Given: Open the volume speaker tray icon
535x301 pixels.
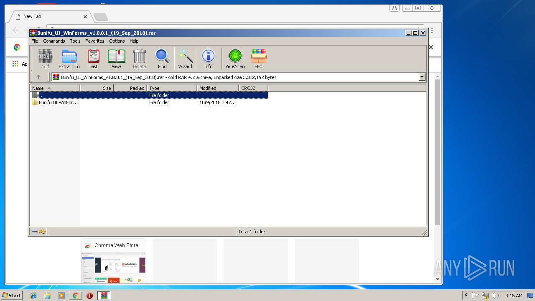Looking at the screenshot, I should 495,296.
